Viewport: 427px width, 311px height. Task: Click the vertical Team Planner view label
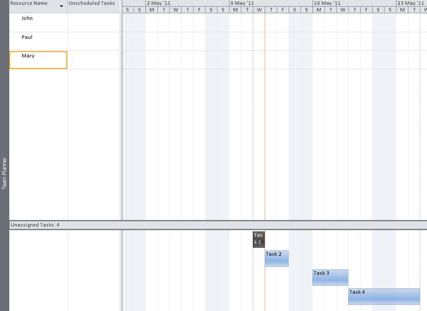point(4,173)
